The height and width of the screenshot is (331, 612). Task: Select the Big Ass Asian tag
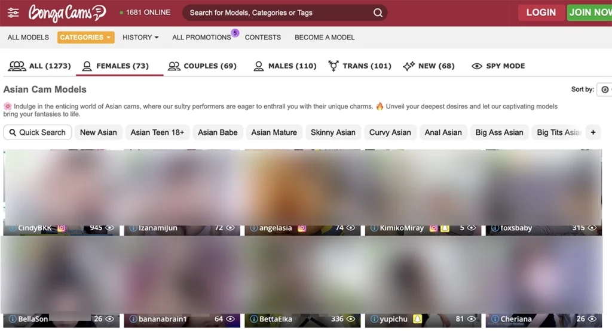coord(499,132)
